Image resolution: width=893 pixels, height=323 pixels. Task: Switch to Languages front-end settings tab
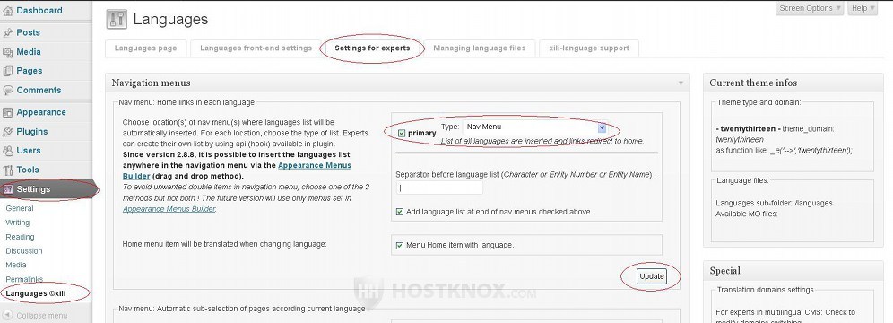[256, 48]
